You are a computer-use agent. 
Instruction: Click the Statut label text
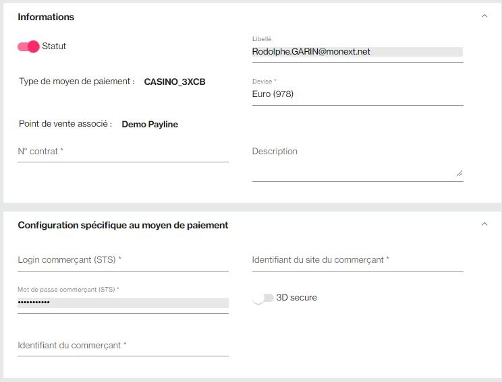tap(54, 46)
